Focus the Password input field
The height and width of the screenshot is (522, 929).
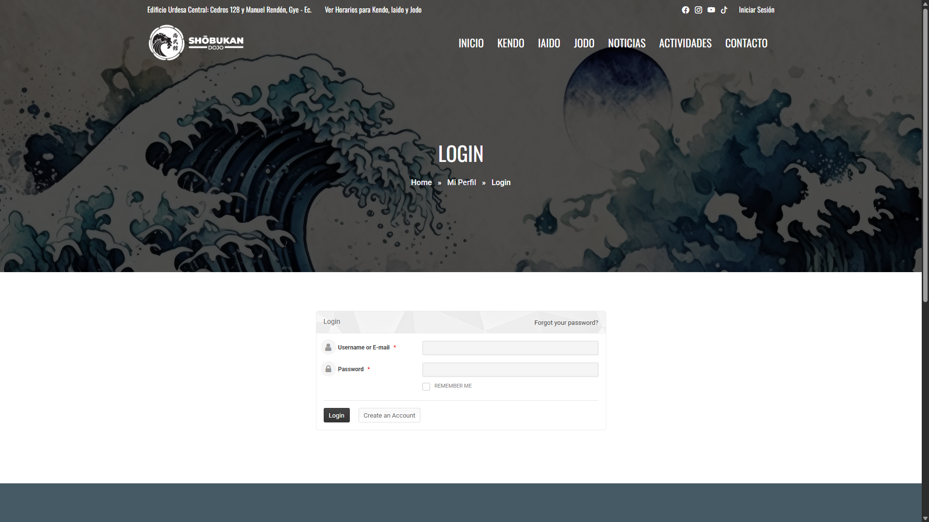tap(510, 370)
